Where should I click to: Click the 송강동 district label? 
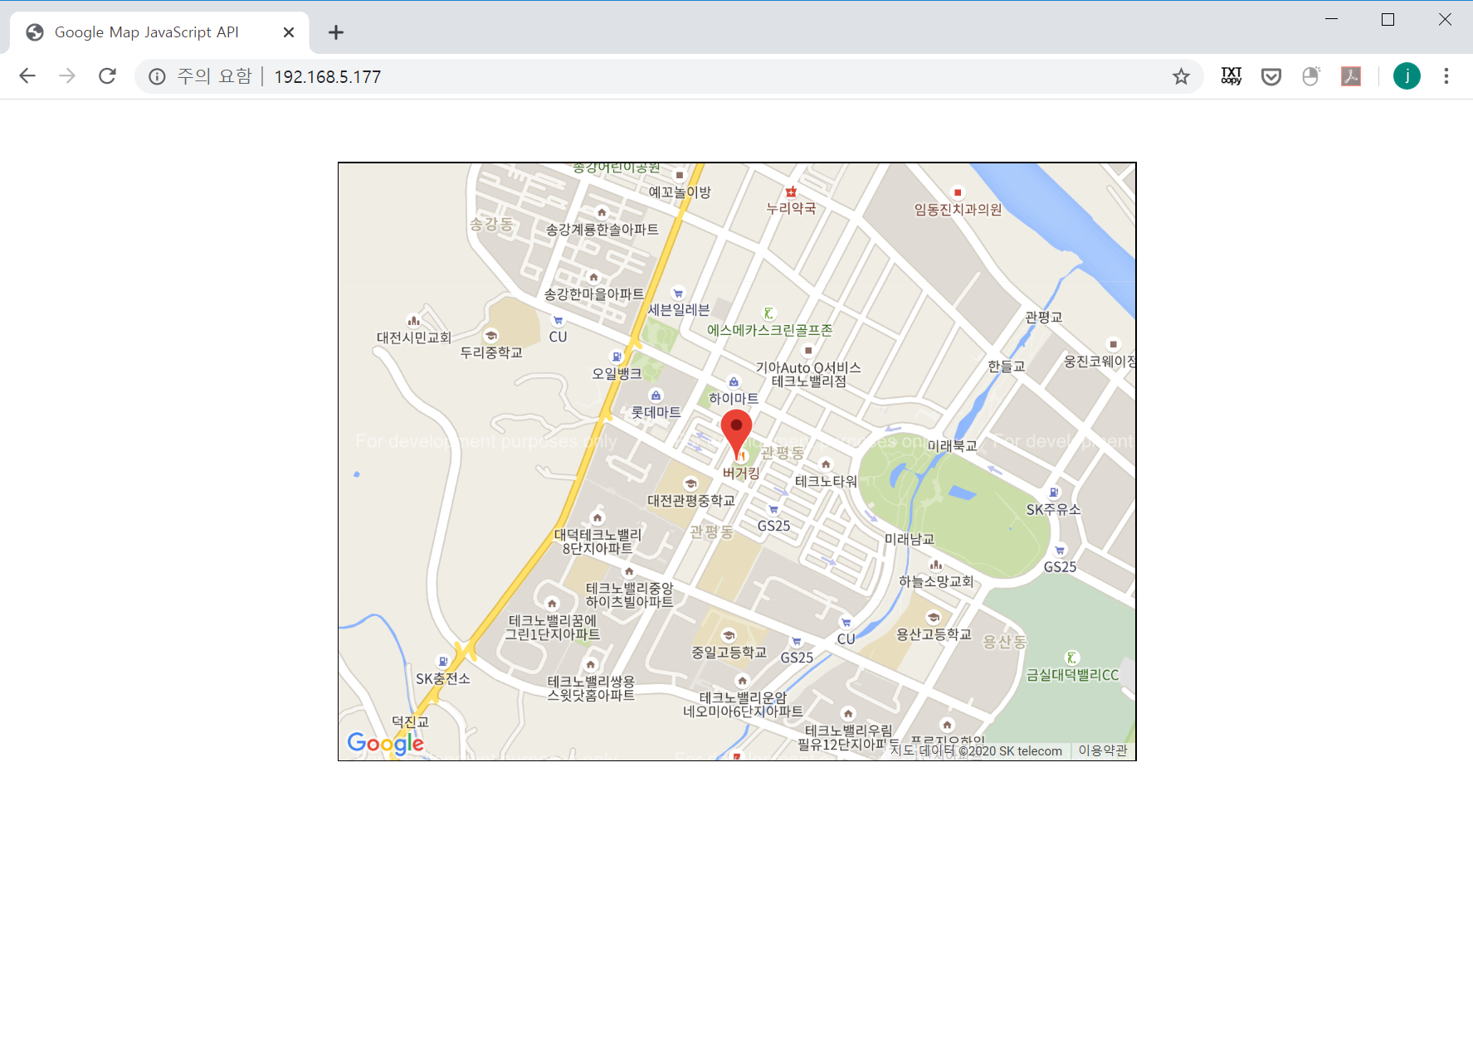pyautogui.click(x=491, y=224)
